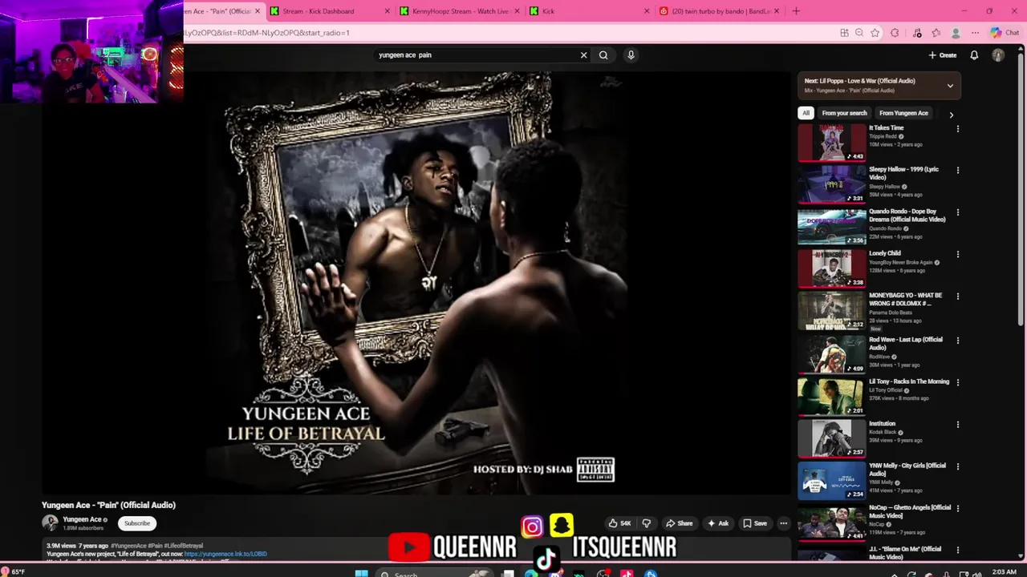Open options menu for 'Lonely Child' video
The width and height of the screenshot is (1027, 577).
[x=957, y=255]
